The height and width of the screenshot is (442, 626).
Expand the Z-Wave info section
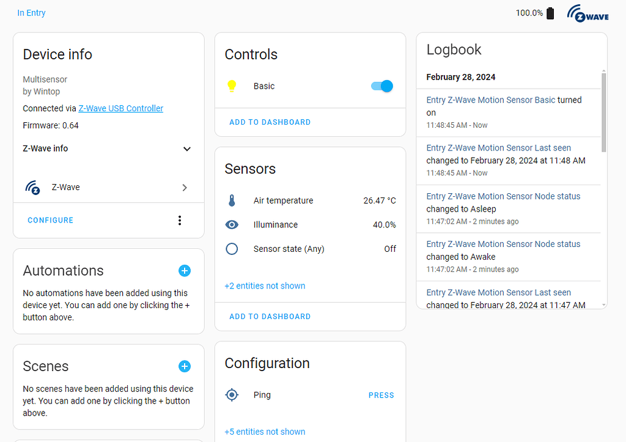coord(186,149)
